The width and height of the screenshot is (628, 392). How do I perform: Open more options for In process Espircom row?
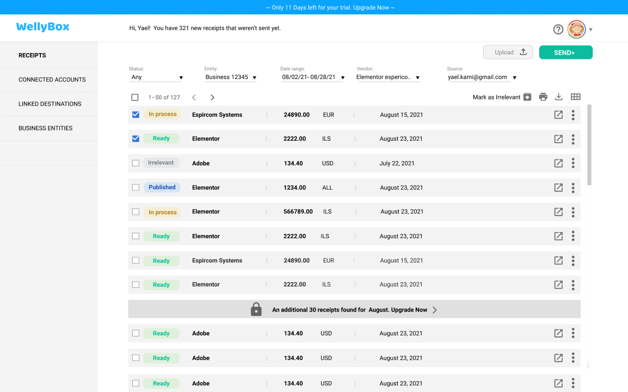(573, 115)
